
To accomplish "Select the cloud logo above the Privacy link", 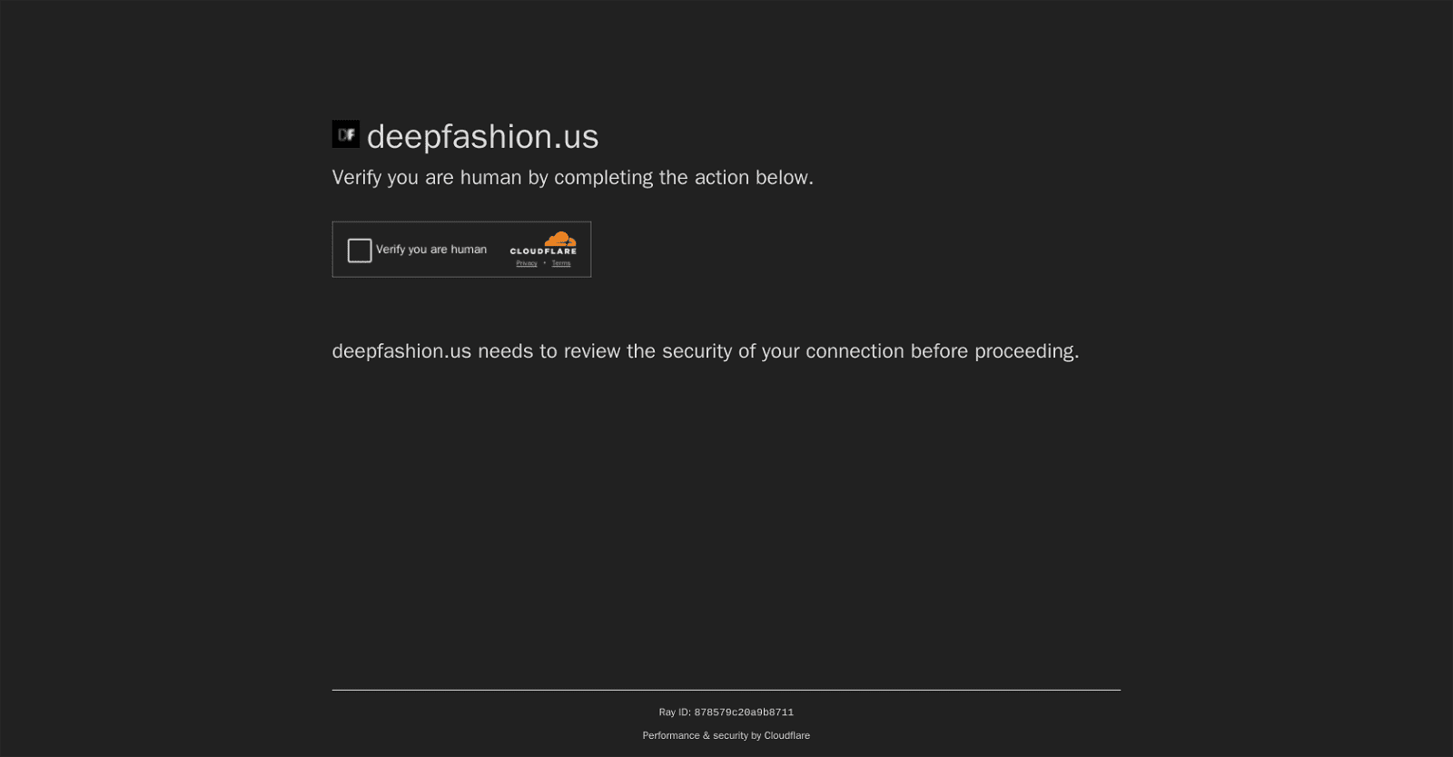I will point(560,240).
